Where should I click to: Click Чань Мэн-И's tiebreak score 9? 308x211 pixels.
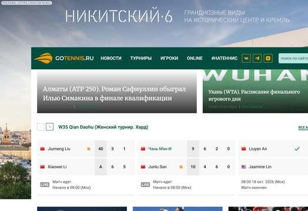193,149
